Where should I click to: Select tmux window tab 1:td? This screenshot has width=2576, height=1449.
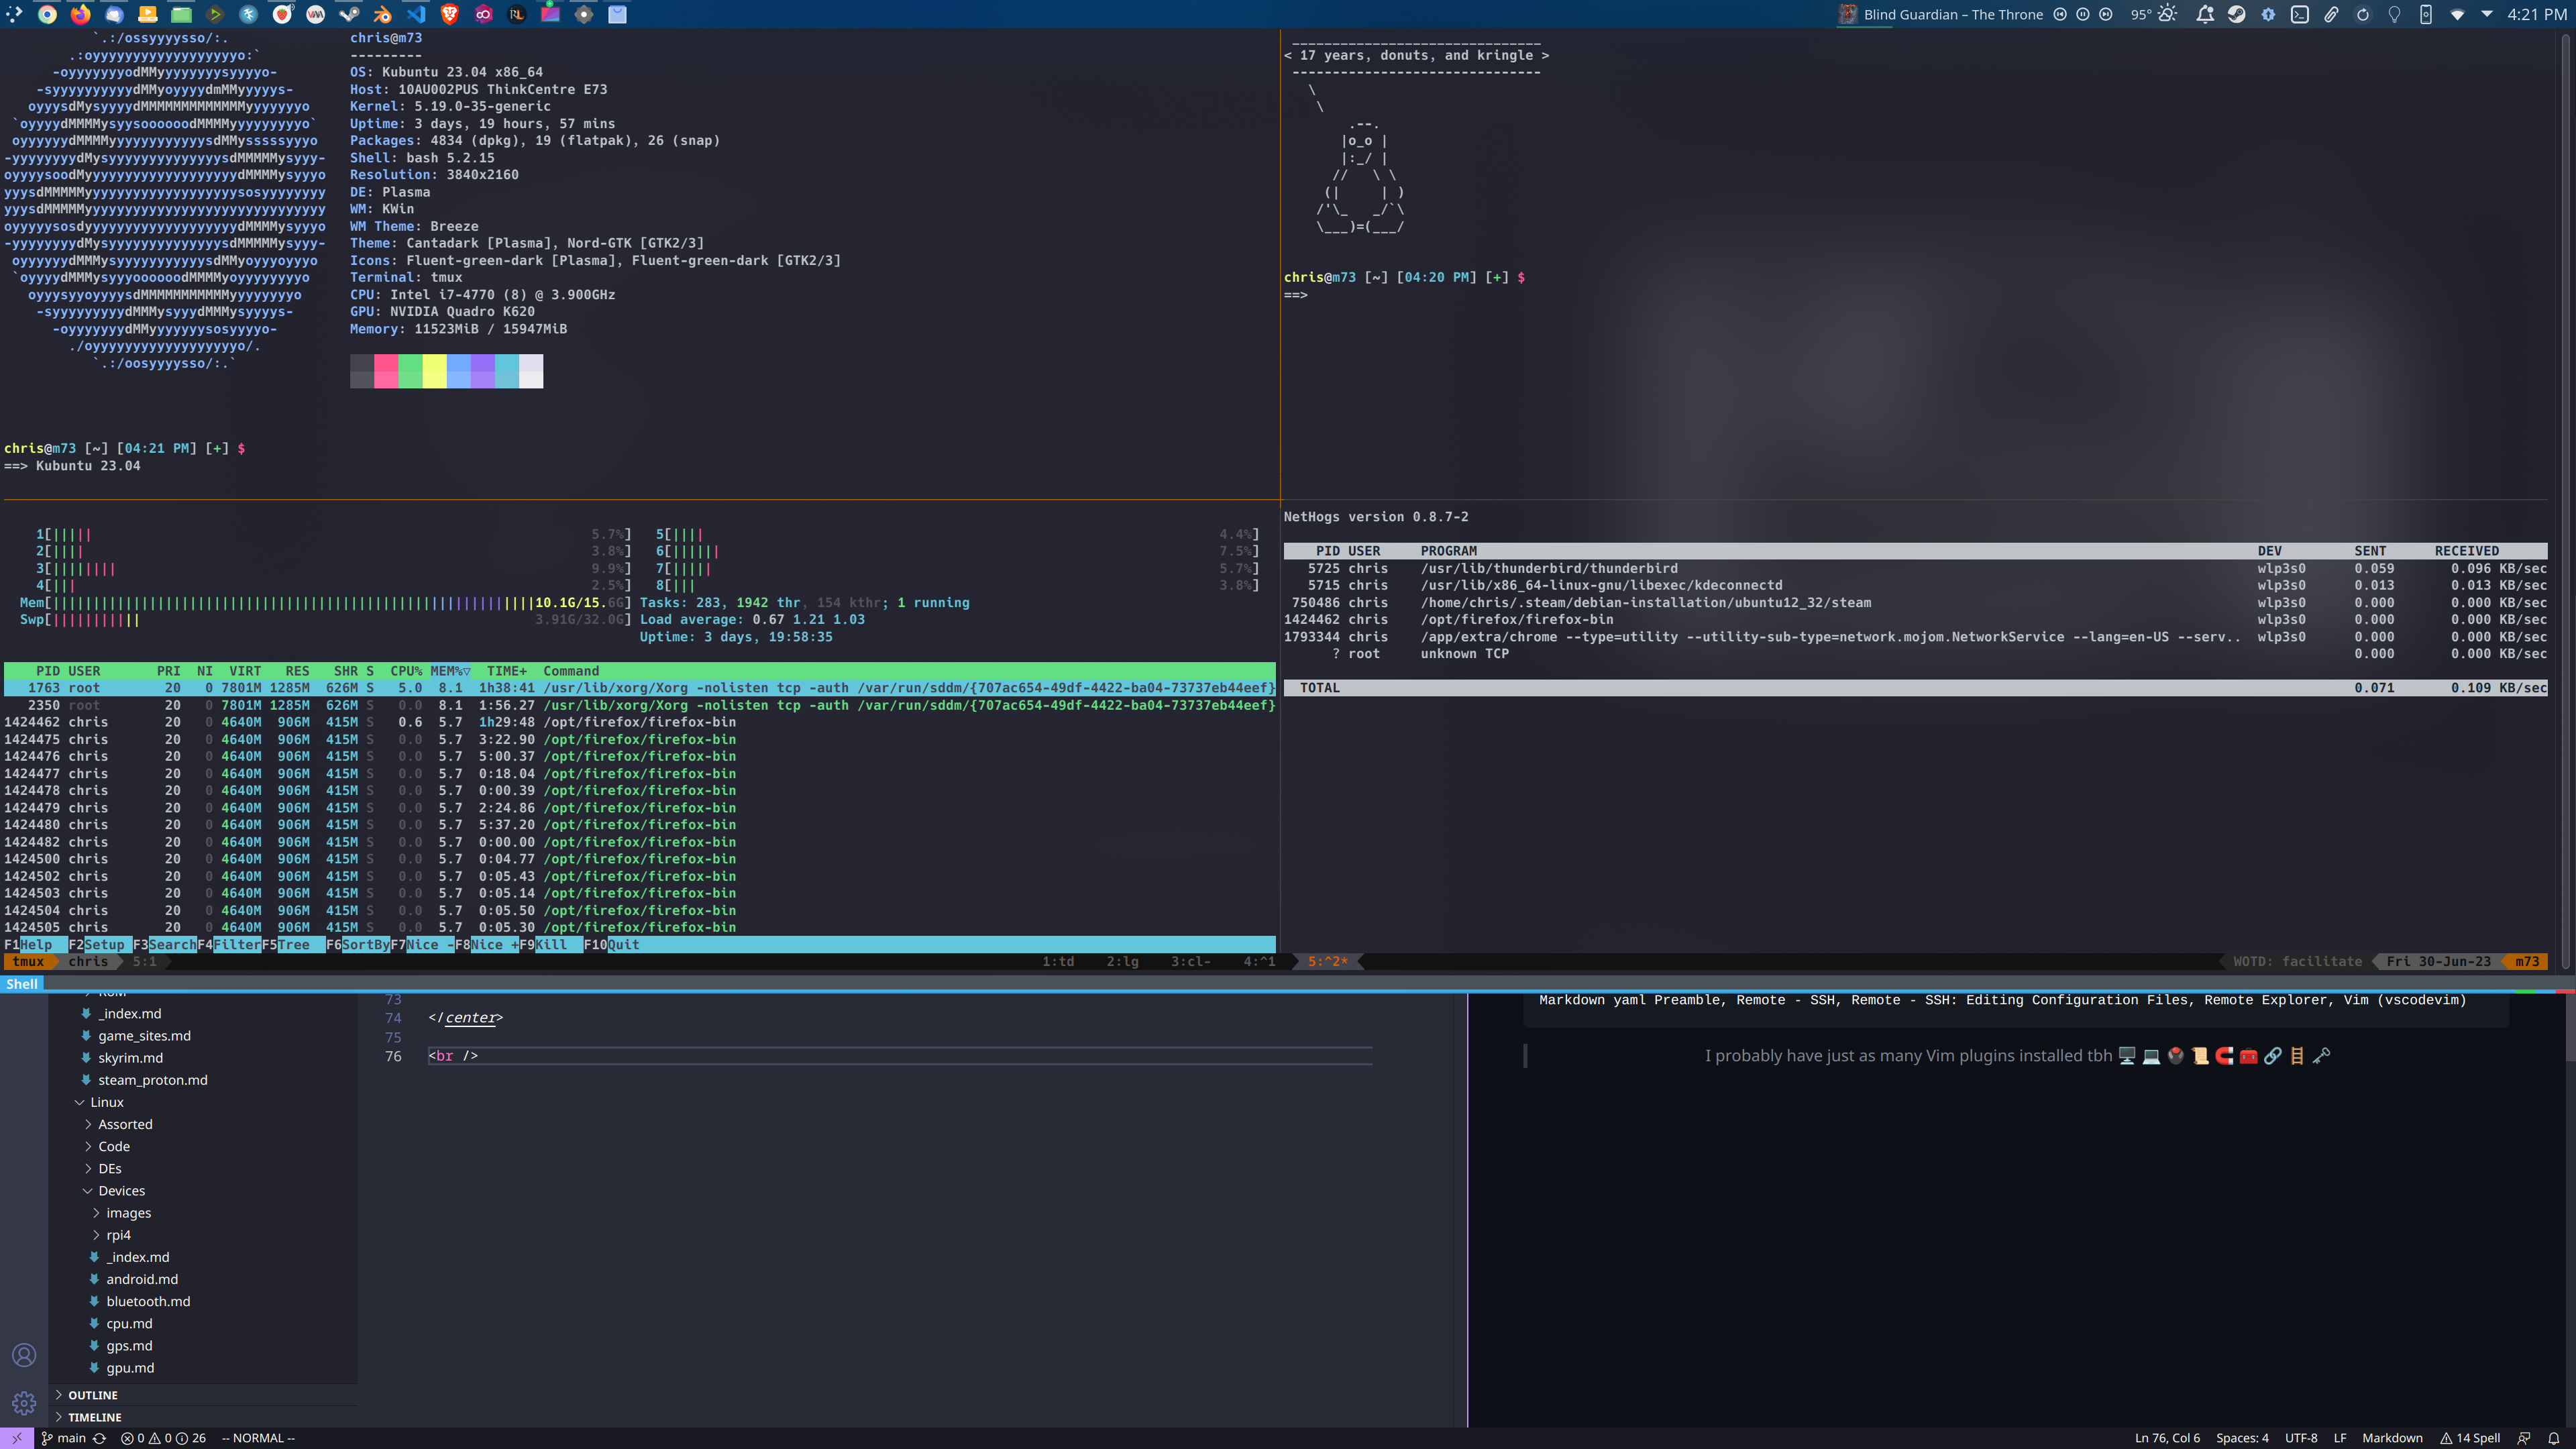coord(1058,961)
